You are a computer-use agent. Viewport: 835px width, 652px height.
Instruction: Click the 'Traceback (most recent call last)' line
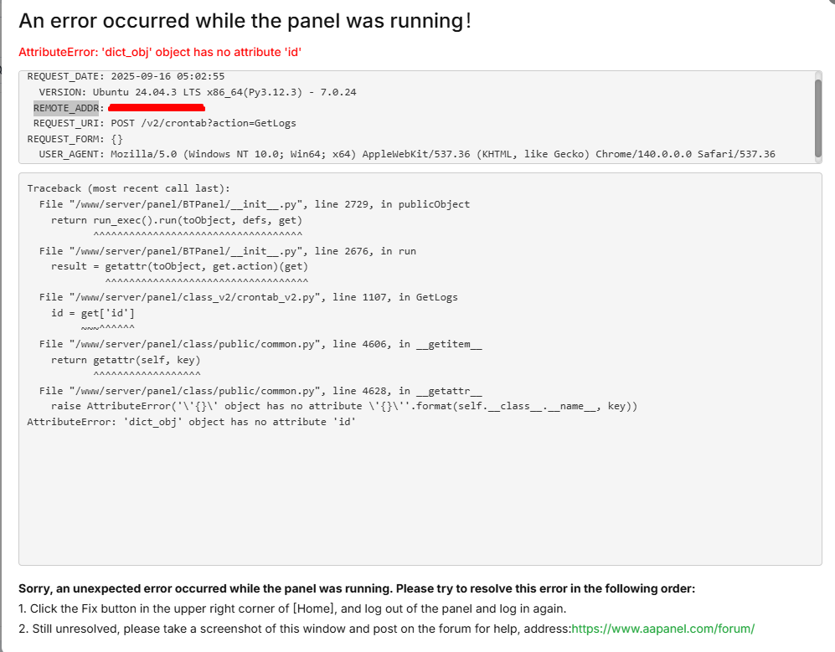pyautogui.click(x=128, y=188)
